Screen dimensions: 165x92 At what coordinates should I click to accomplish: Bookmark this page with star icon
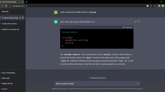155,6
